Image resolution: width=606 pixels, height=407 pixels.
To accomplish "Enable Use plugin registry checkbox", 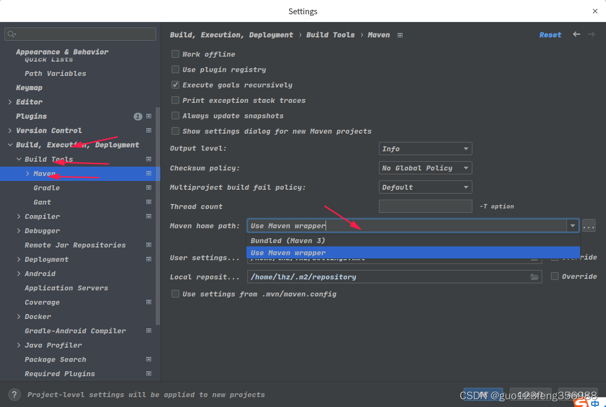I will pos(175,69).
